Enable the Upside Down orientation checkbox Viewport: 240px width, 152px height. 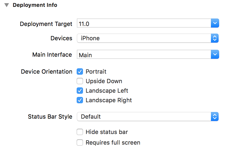pos(80,81)
